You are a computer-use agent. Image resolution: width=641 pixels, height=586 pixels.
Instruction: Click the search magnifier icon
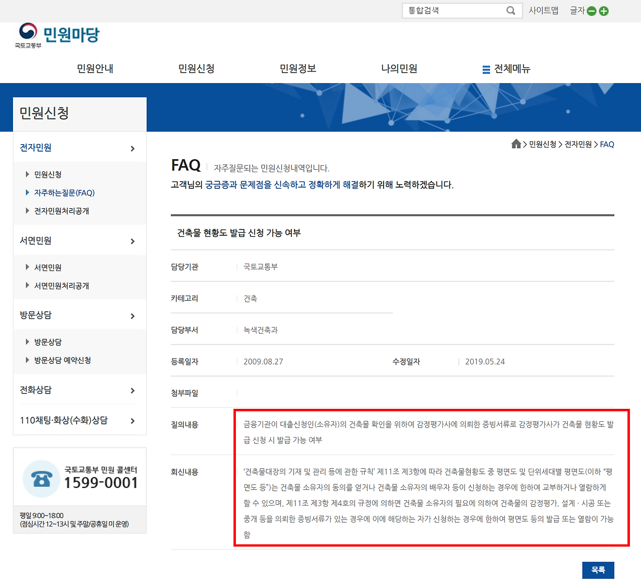pos(511,11)
